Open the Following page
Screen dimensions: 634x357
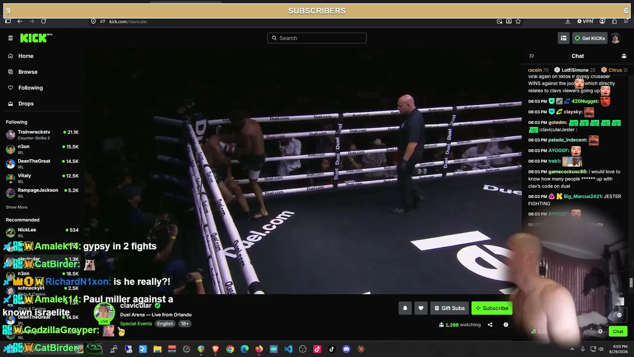click(x=31, y=88)
